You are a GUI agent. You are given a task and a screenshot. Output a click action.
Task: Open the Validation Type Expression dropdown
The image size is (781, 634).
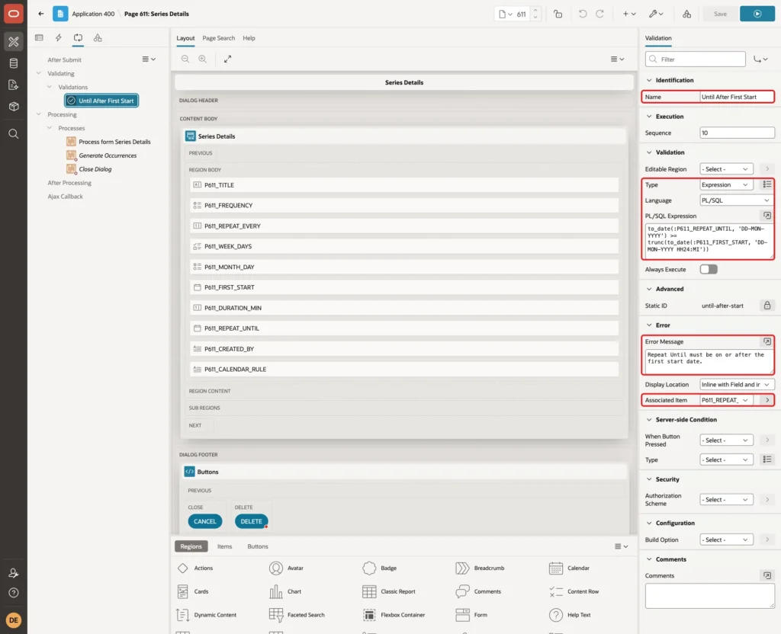click(726, 184)
